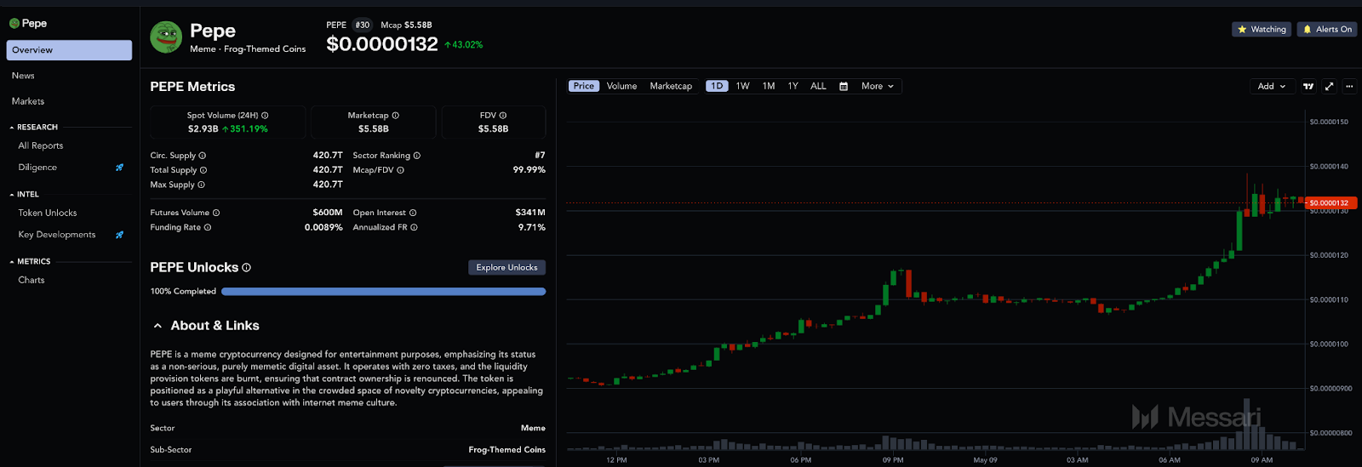This screenshot has width=1362, height=467.
Task: Click the Frog-Themed Coins link under title
Action: coord(265,49)
